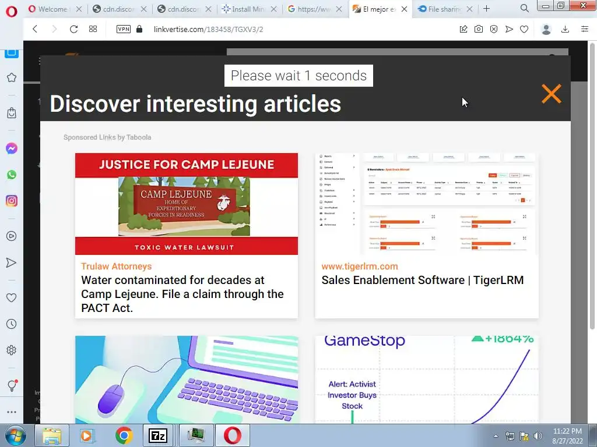Close the Discover interesting articles overlay
Viewport: 597px width, 447px height.
point(552,94)
